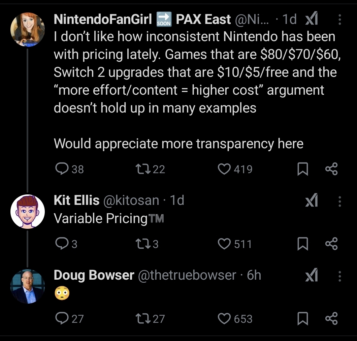The width and height of the screenshot is (357, 341).
Task: Open @thetruebowser handle link
Action: (187, 275)
